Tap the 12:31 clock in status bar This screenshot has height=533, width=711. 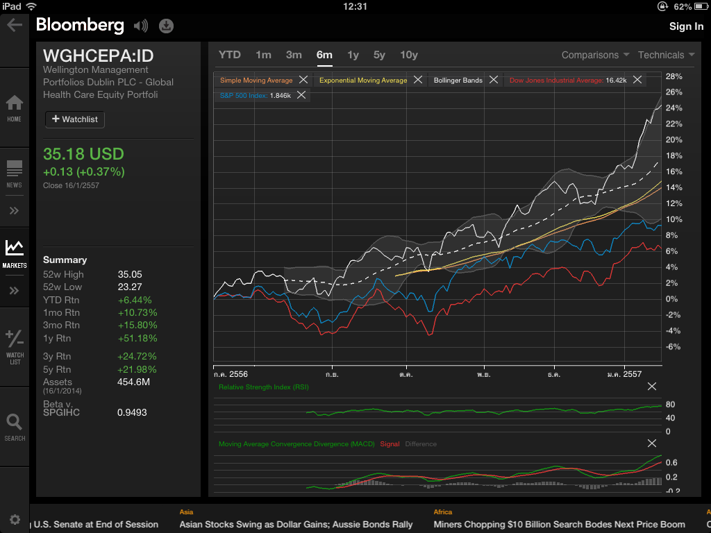coord(355,6)
